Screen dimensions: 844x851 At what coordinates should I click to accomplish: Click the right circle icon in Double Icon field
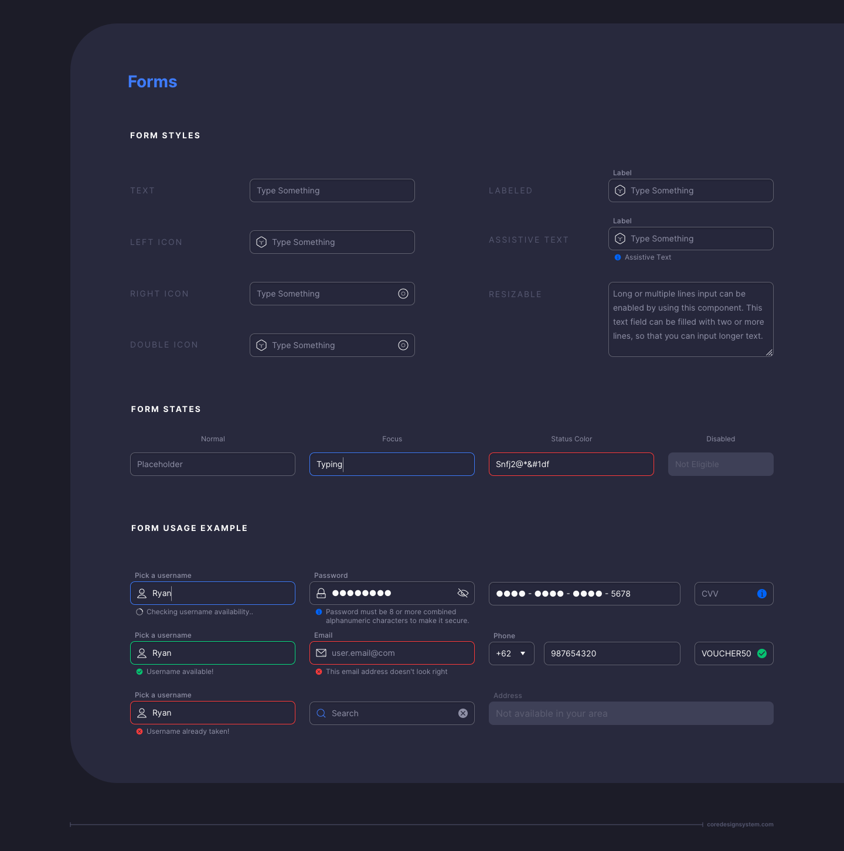click(403, 345)
